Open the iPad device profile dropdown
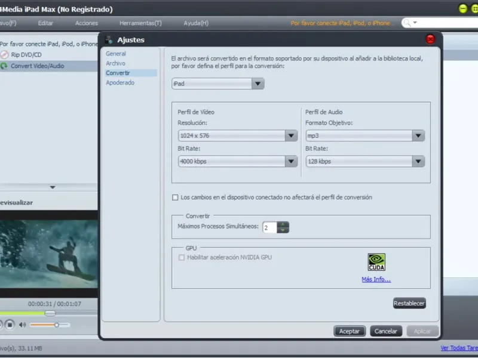478x358 pixels. 258,84
